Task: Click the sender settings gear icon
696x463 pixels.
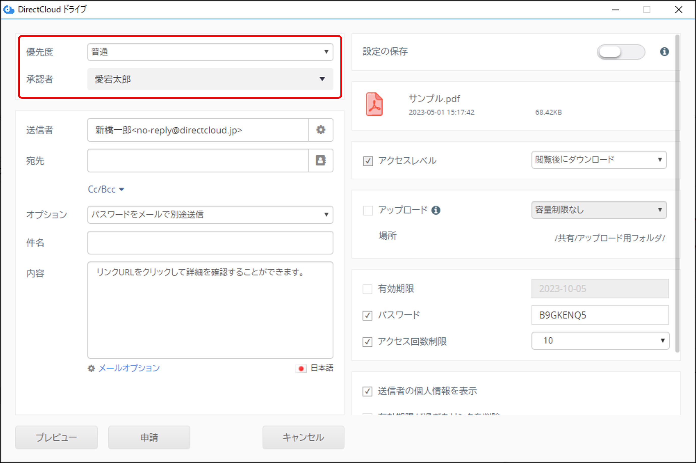Action: [x=321, y=130]
